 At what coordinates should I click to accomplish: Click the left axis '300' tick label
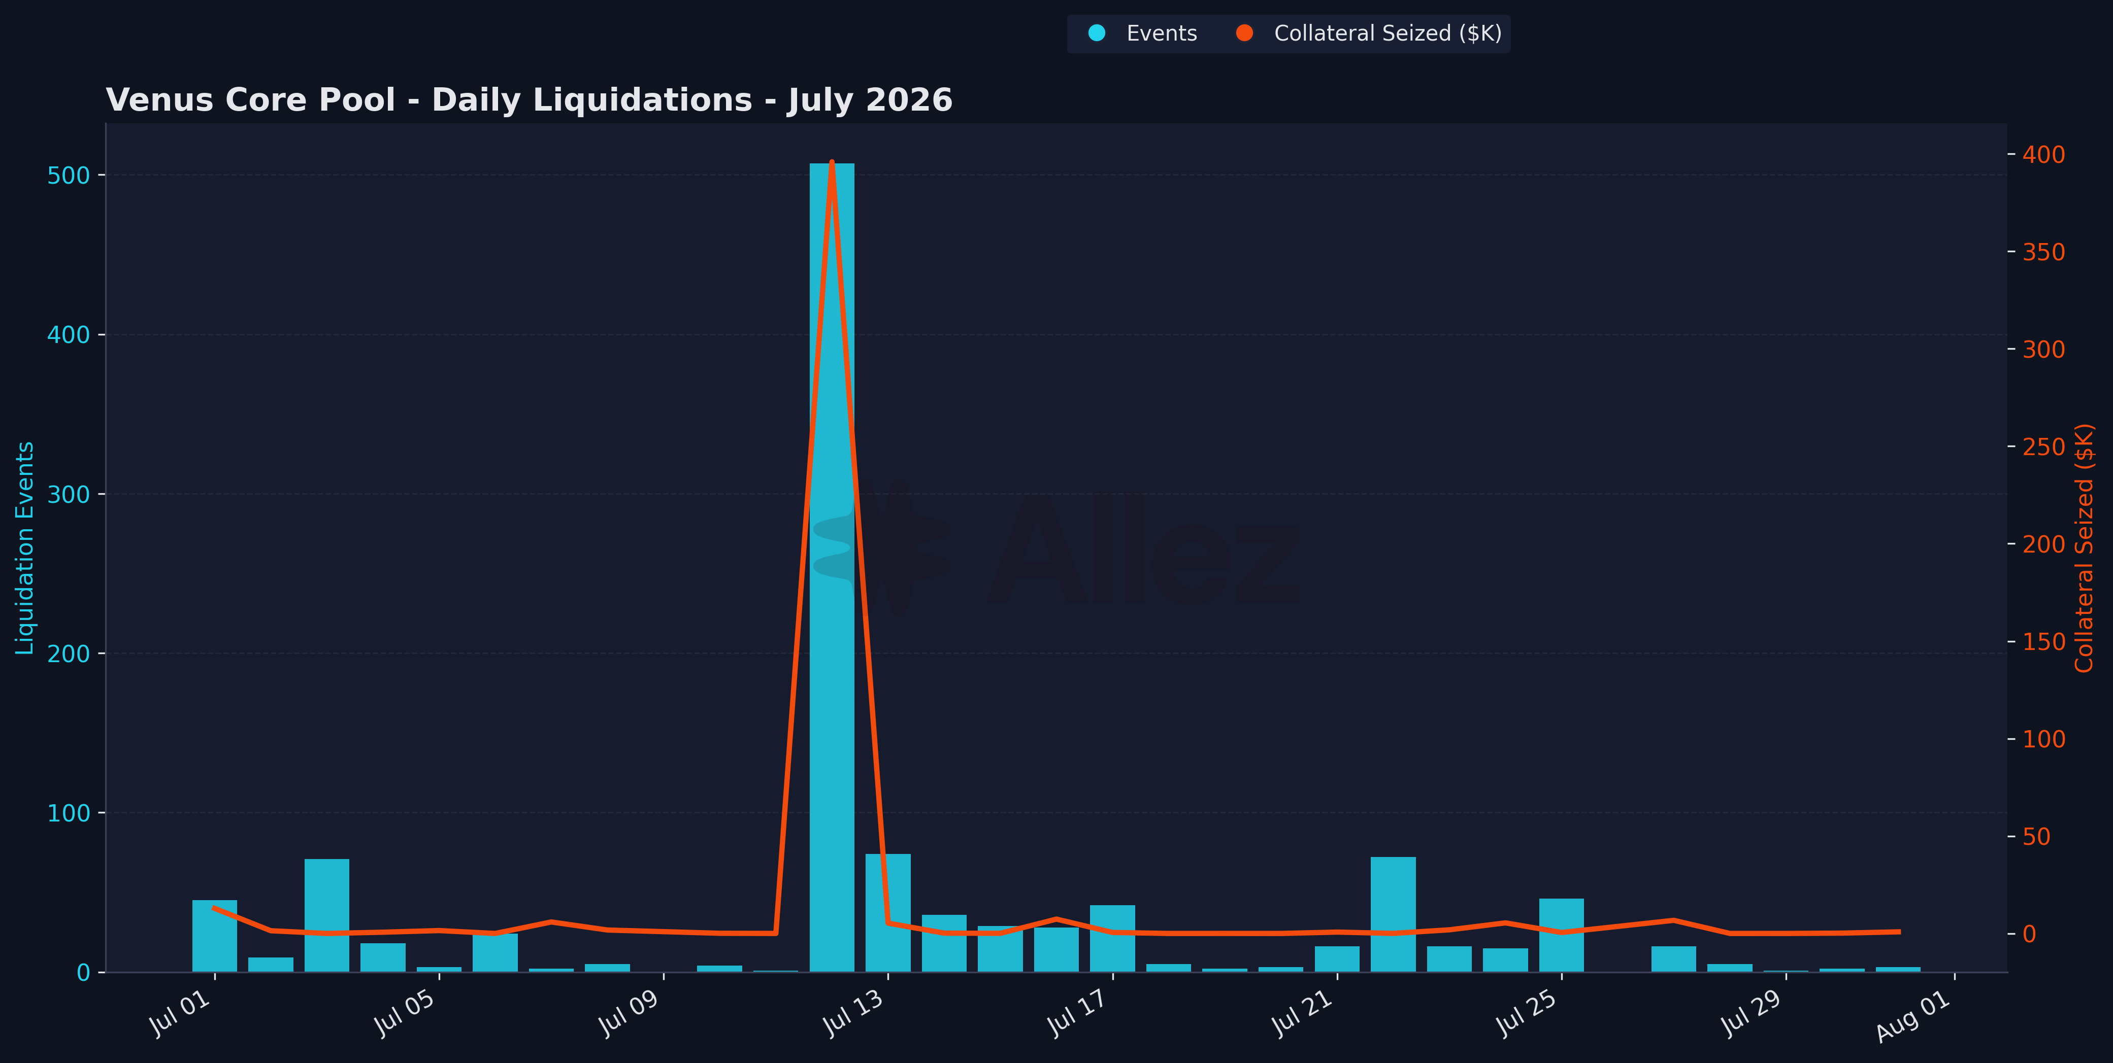(68, 494)
